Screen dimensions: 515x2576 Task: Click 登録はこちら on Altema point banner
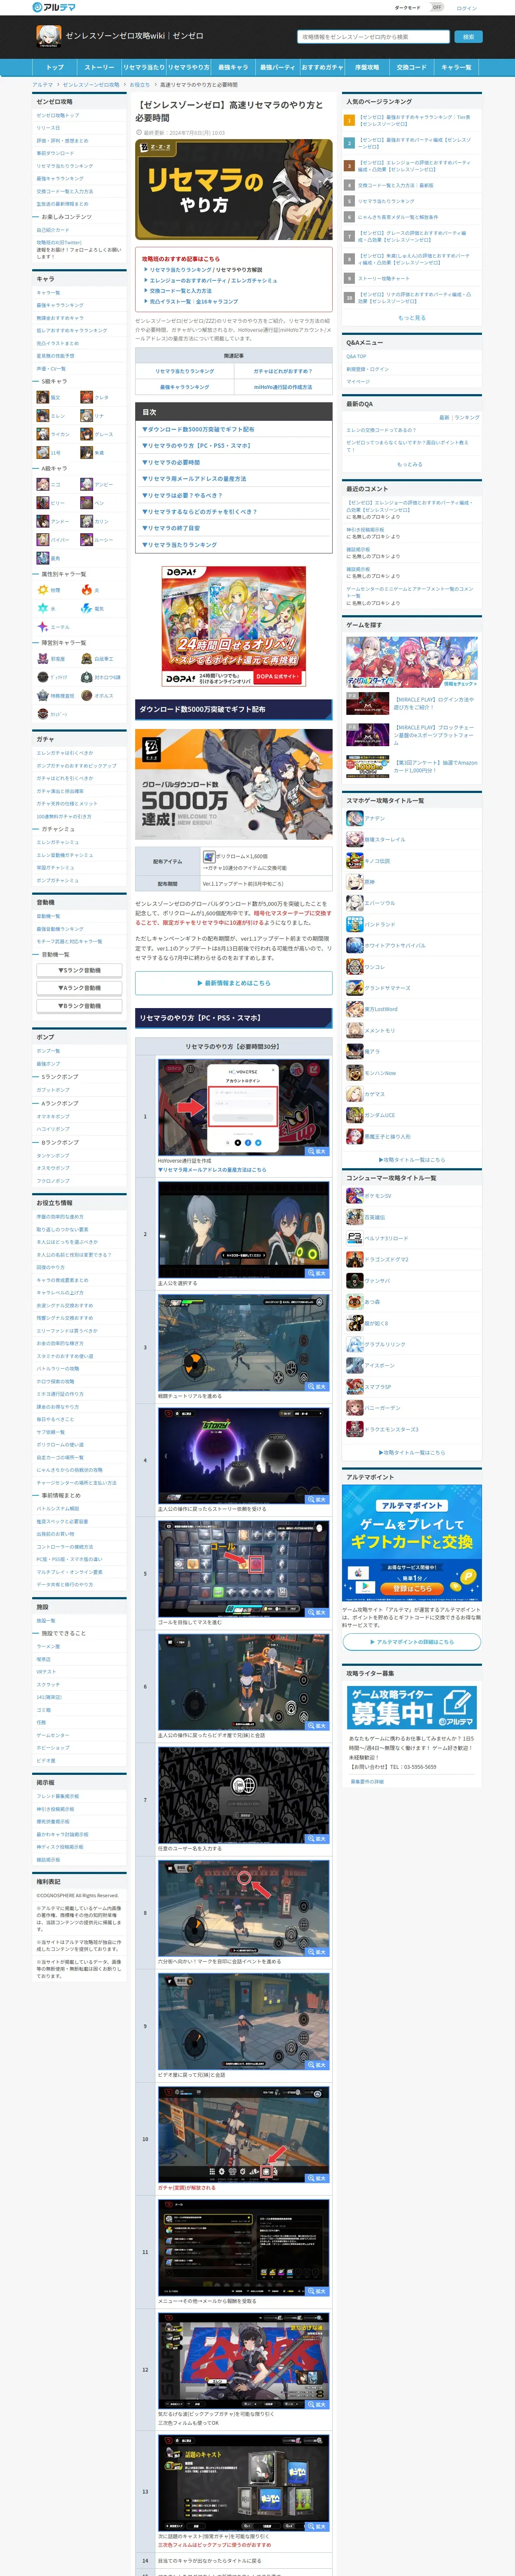click(x=411, y=1588)
